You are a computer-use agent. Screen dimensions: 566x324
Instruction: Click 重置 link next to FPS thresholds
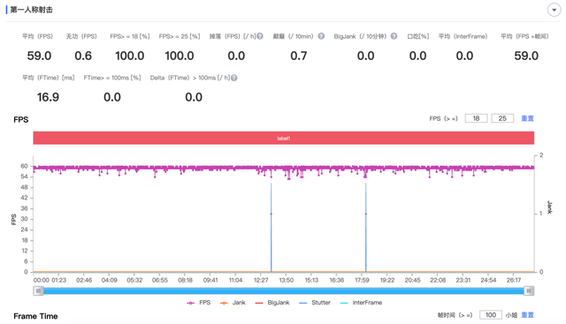(x=527, y=118)
